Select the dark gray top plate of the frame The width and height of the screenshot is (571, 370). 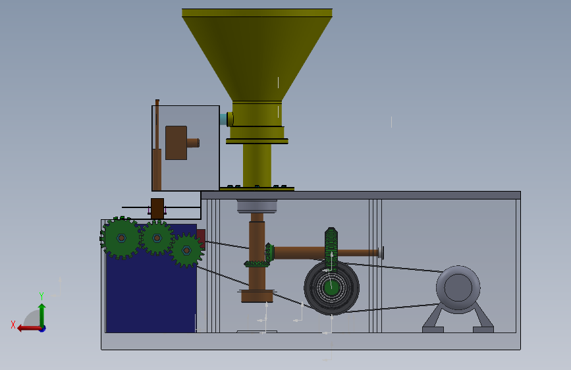tap(360, 195)
